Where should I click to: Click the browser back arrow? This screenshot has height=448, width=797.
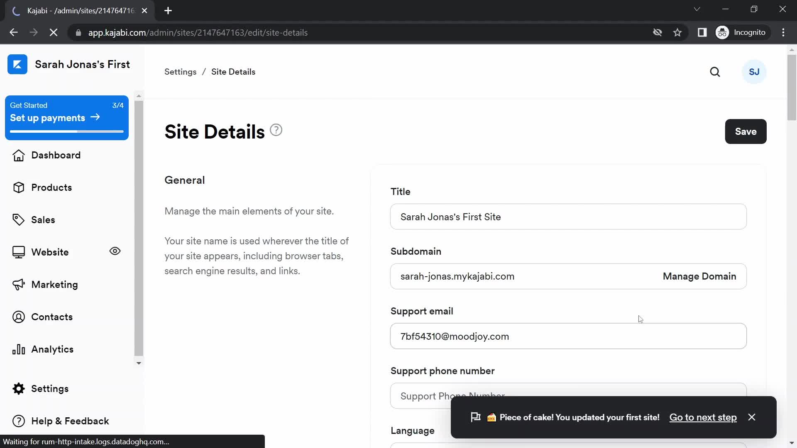coord(14,32)
